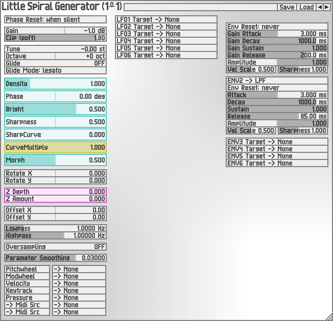This screenshot has height=321, width=333.
Task: Toggle the Glide OFF setting
Action: pyautogui.click(x=55, y=63)
